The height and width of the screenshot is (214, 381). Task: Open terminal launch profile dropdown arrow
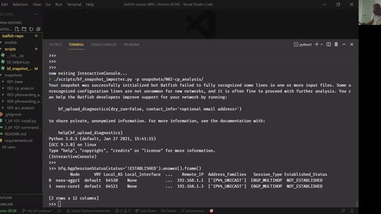[x=322, y=45]
